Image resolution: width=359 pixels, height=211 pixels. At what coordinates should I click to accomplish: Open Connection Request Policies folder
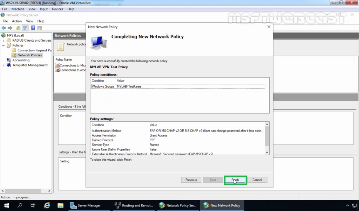coord(34,50)
